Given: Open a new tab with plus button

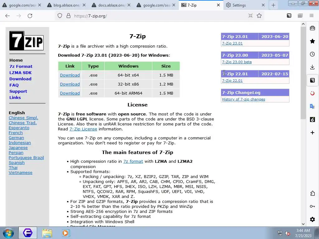Looking at the screenshot, I should (273, 5).
